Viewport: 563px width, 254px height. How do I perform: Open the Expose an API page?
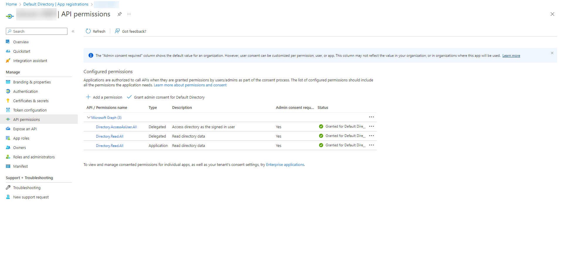point(25,129)
